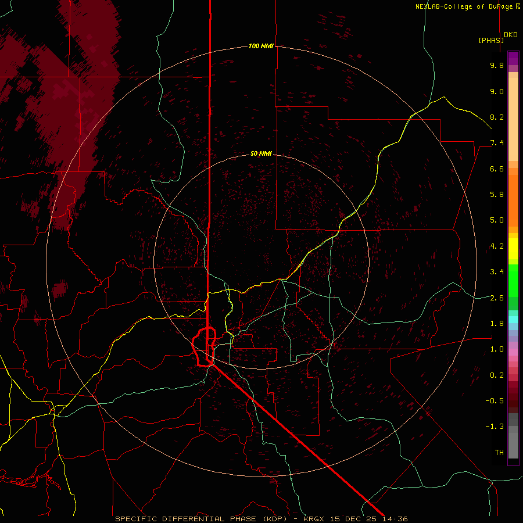
Task: Click the -1.3 scale value
Action: pos(495,427)
